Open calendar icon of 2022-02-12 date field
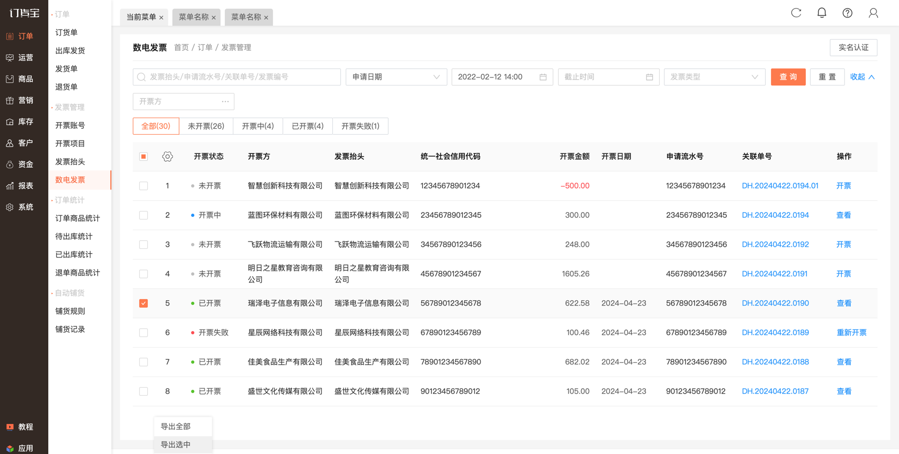The width and height of the screenshot is (899, 454). [x=543, y=77]
